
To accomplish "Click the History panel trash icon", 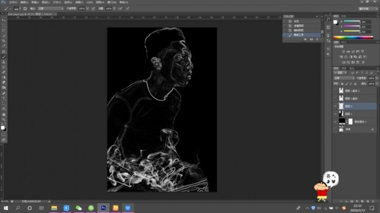I will click(x=317, y=39).
